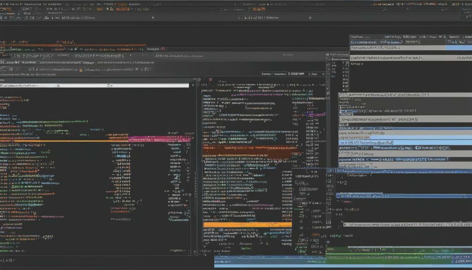Click the small orange round icon in the upper toolbar rows

tap(81, 70)
